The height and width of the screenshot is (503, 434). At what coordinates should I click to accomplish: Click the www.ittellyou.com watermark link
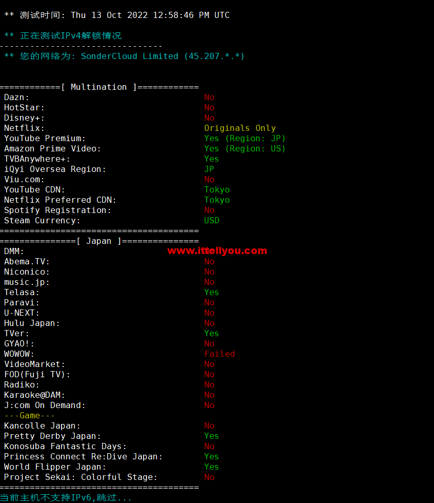(217, 250)
